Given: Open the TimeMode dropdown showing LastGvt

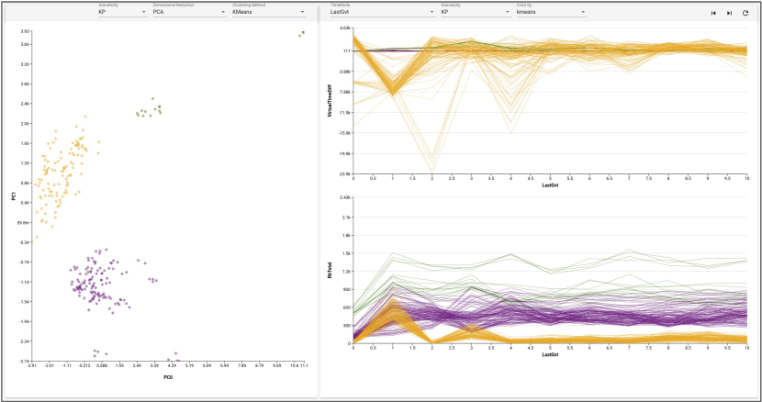Looking at the screenshot, I should point(383,12).
